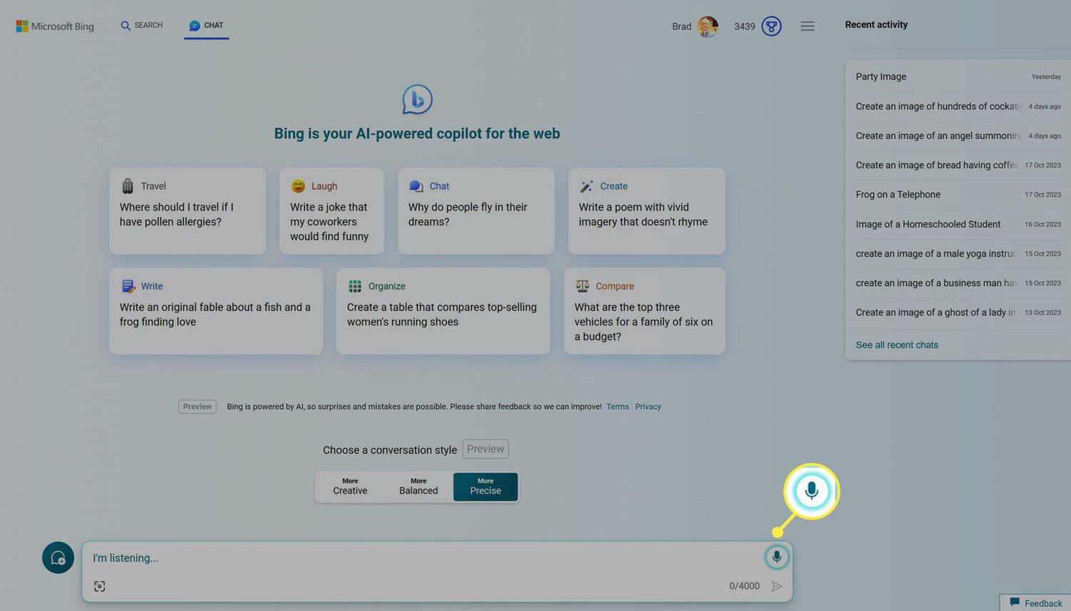Open the Microsoft Rewards medal icon
The height and width of the screenshot is (611, 1071).
click(771, 26)
